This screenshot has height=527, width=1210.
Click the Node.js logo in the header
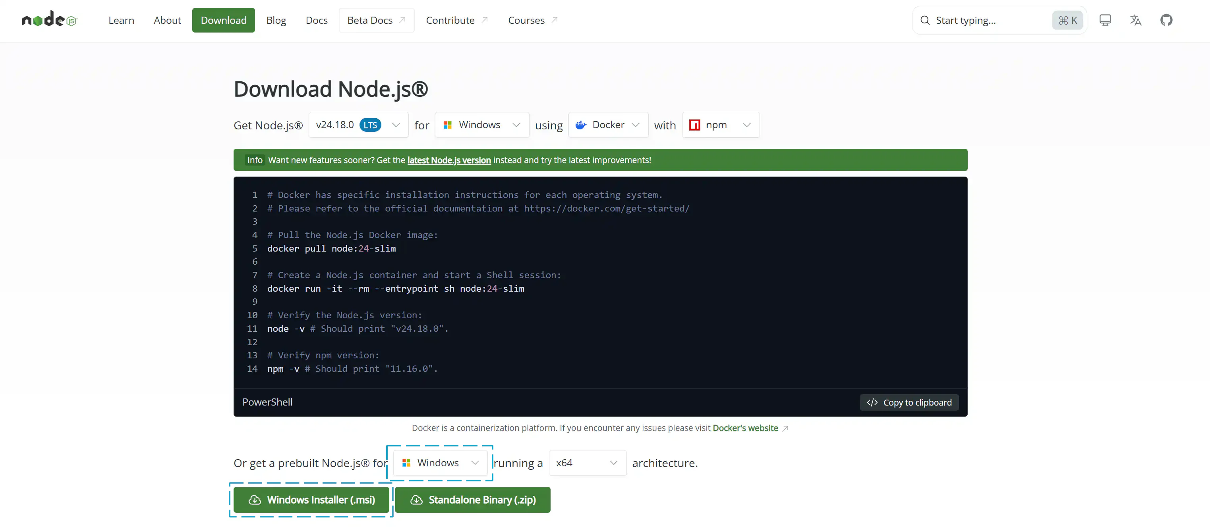click(x=50, y=20)
